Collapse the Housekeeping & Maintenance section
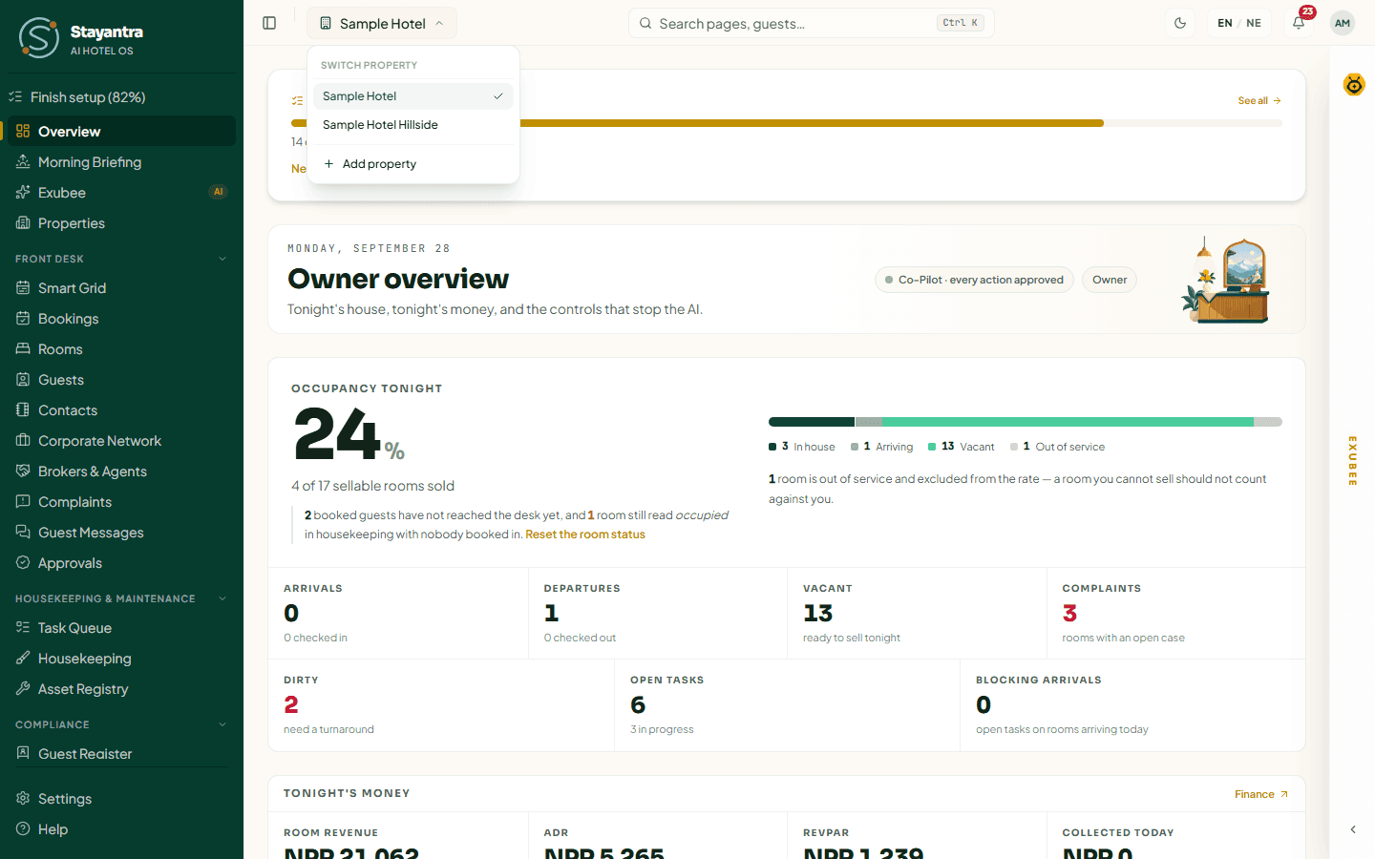Viewport: 1375px width, 859px height. tap(121, 598)
